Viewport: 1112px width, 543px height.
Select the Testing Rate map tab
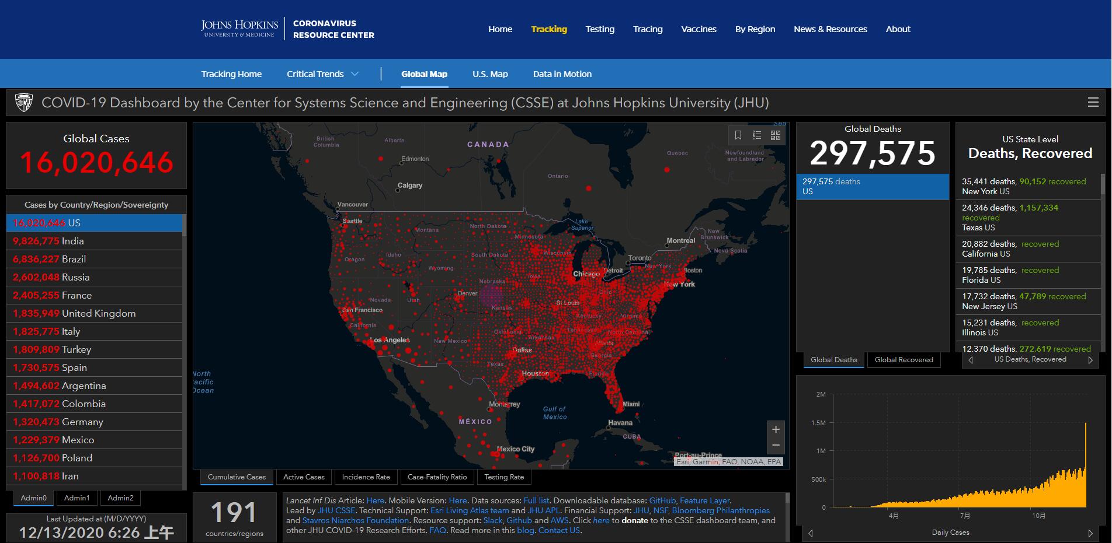tap(504, 477)
